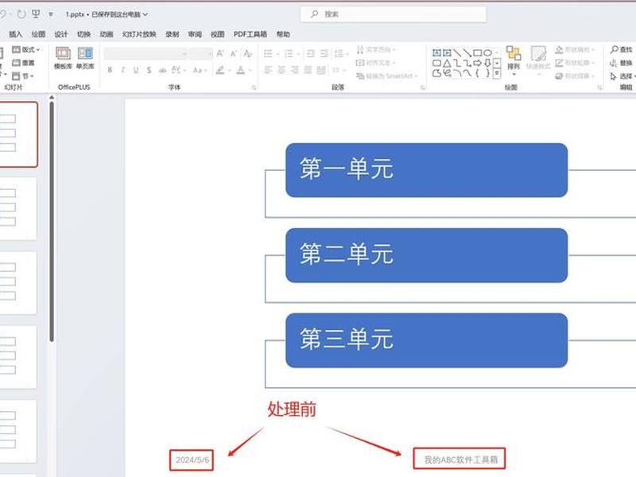Click the 模板库 template library icon
Screen dimensions: 636x477
(63, 58)
